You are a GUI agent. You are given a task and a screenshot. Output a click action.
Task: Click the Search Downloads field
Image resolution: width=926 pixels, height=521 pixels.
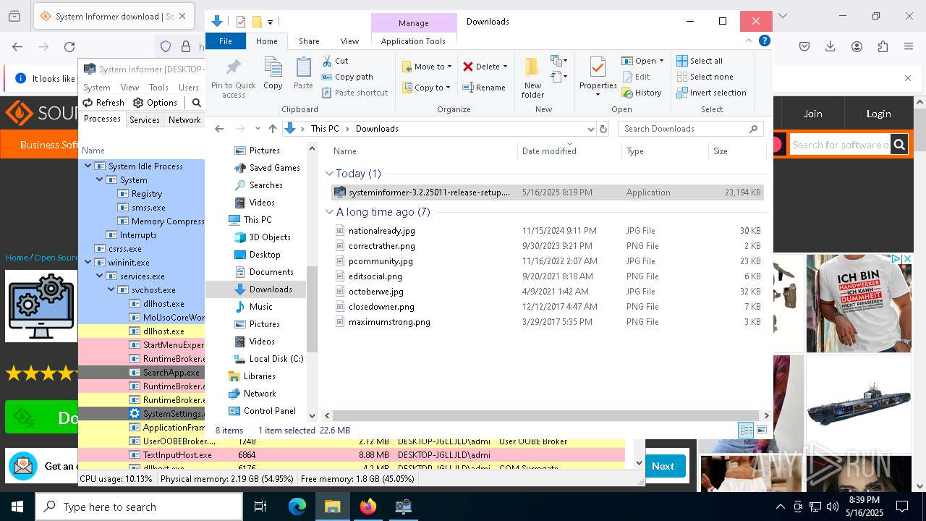coord(691,129)
